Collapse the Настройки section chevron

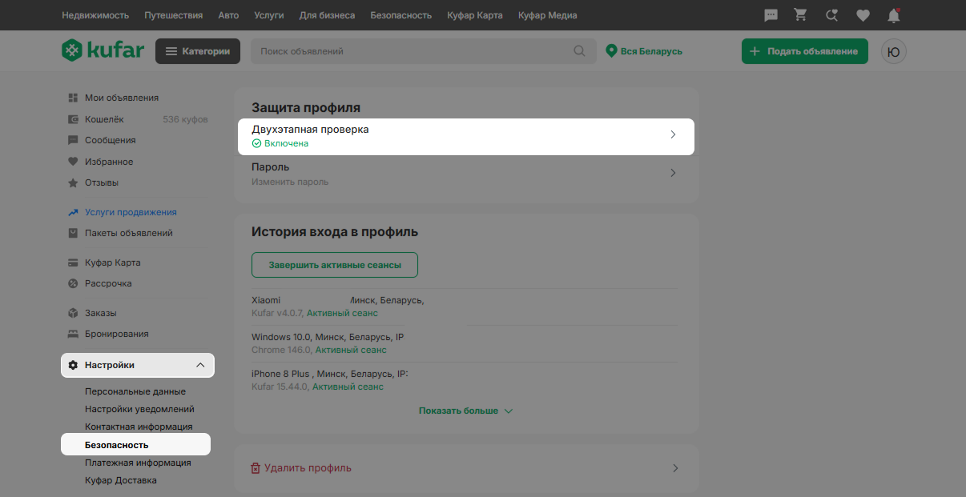click(x=200, y=365)
